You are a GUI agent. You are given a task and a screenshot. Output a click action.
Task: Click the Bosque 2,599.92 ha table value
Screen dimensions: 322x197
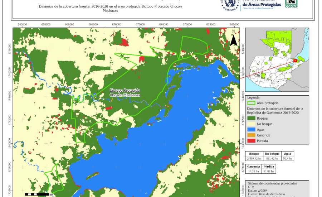point(254,158)
